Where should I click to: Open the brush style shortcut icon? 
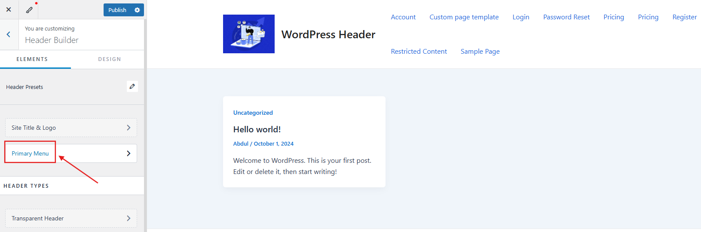click(x=29, y=9)
